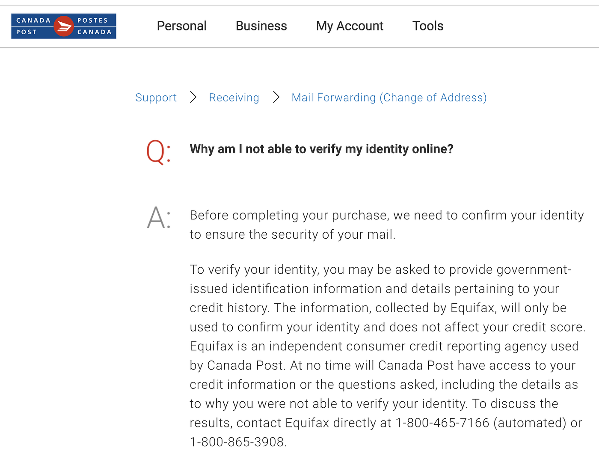Click the Equifax automated number 1-800-465-7166
The width and height of the screenshot is (599, 459).
click(x=442, y=423)
